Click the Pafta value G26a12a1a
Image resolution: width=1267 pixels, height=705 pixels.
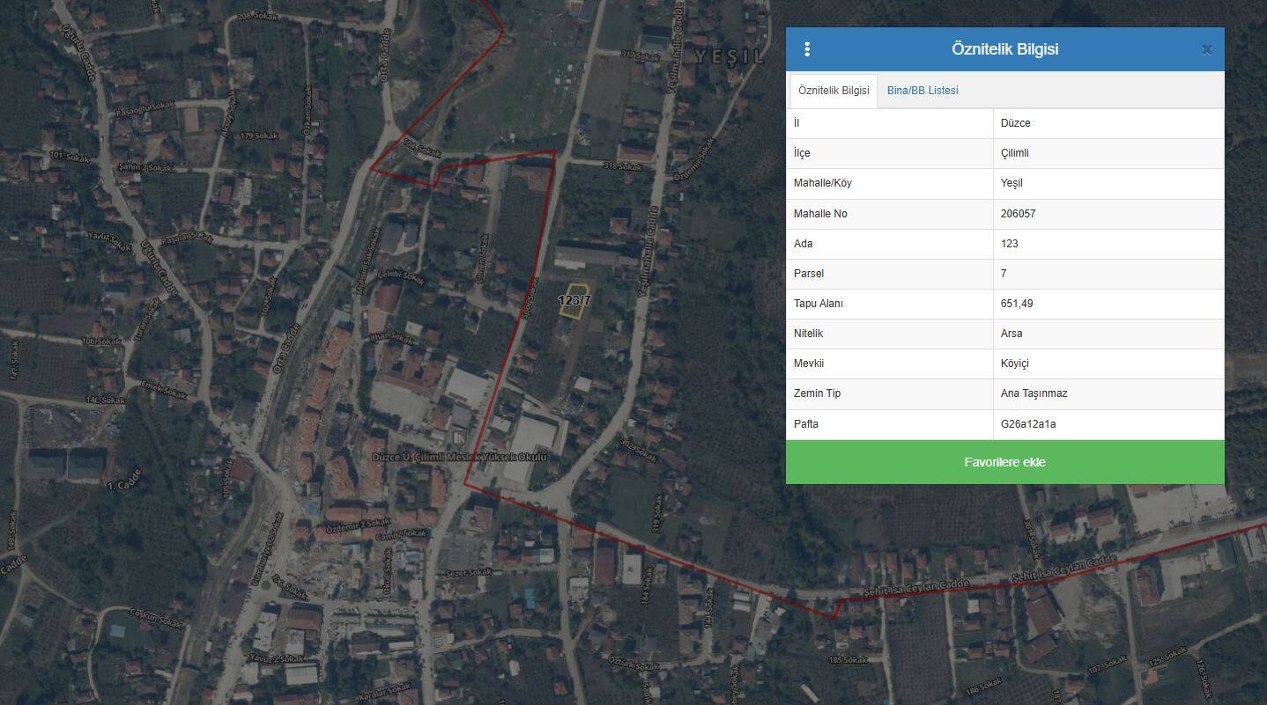pos(1028,424)
